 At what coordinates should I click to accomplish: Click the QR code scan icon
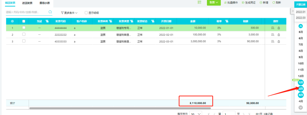coord(199,3)
